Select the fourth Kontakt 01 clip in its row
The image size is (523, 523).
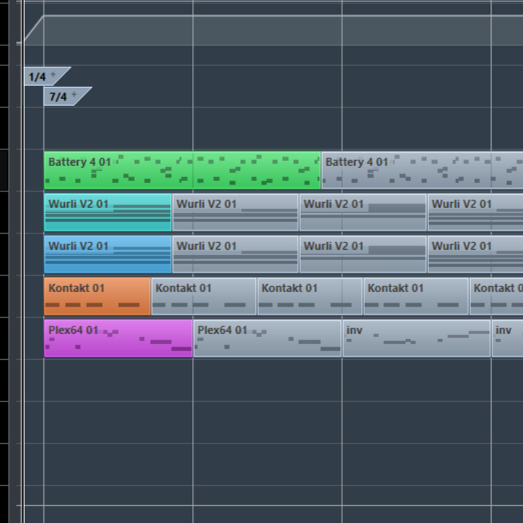[x=416, y=296]
